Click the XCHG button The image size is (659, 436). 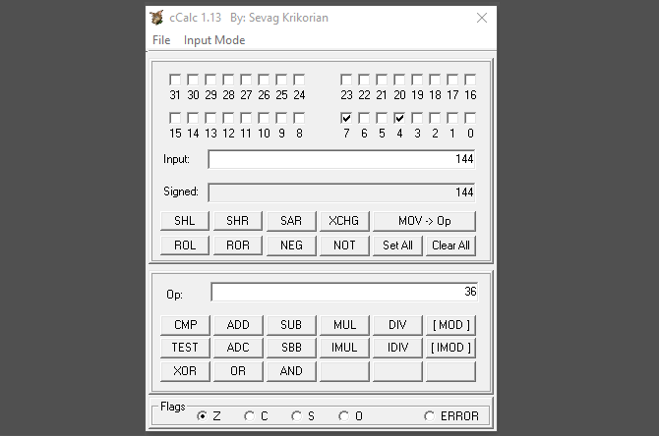coord(344,221)
